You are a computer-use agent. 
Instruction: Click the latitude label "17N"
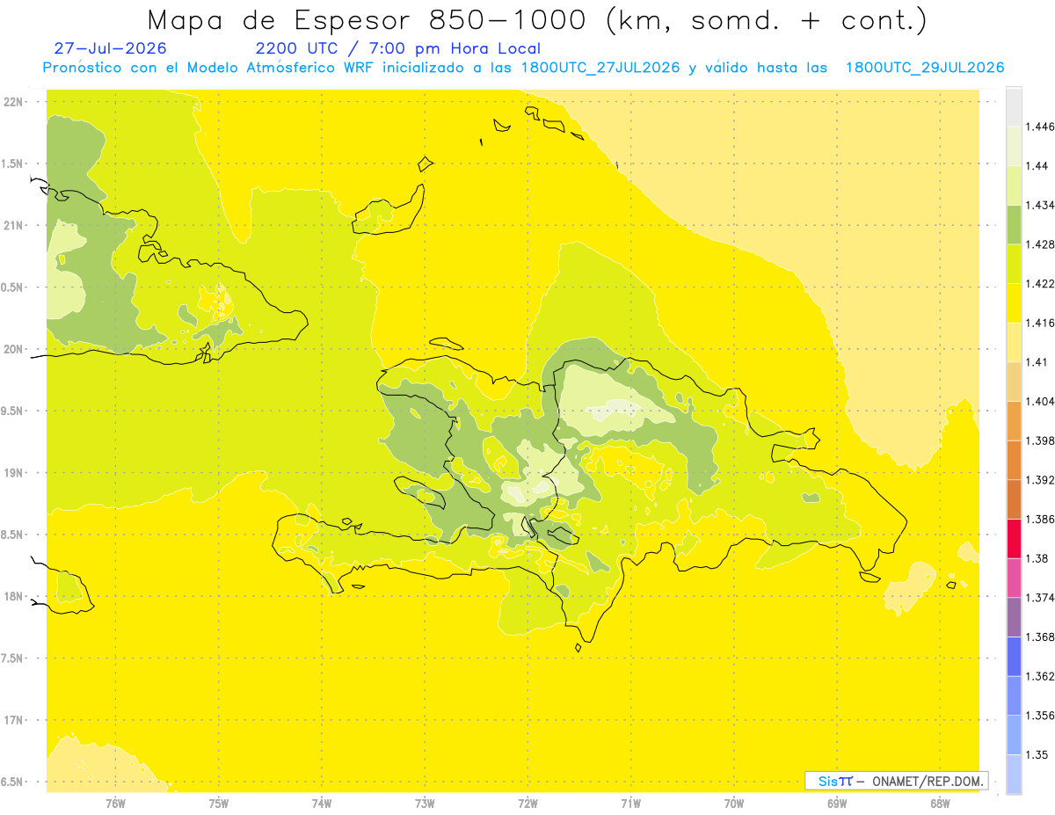14,720
